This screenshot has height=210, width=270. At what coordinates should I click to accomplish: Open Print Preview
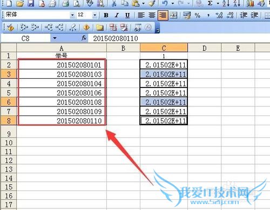(x=77, y=4)
